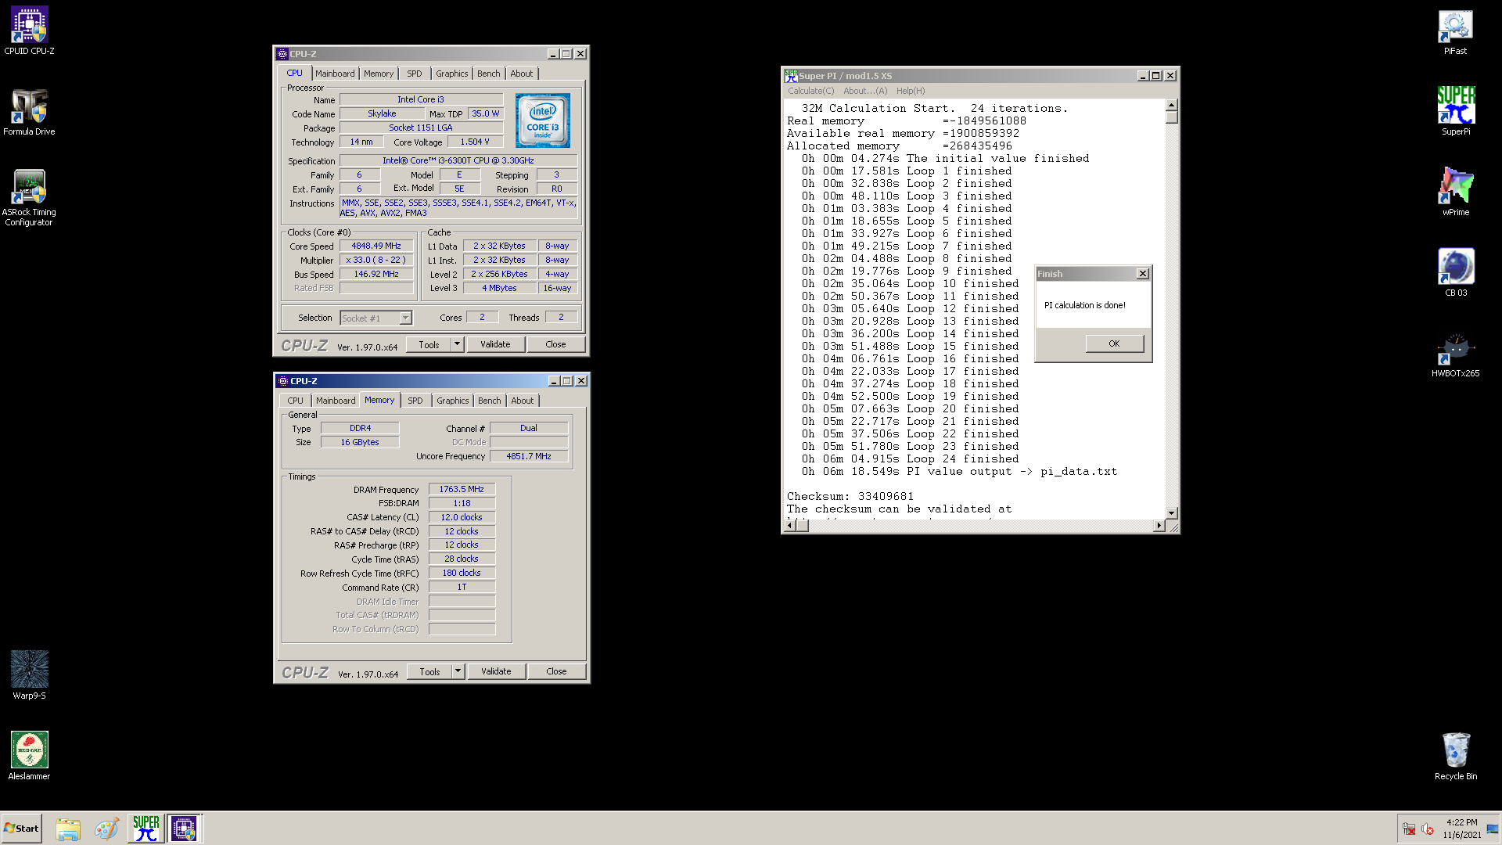Open Bench tab in top CPU-Z window
Viewport: 1502px width, 845px height.
[489, 74]
